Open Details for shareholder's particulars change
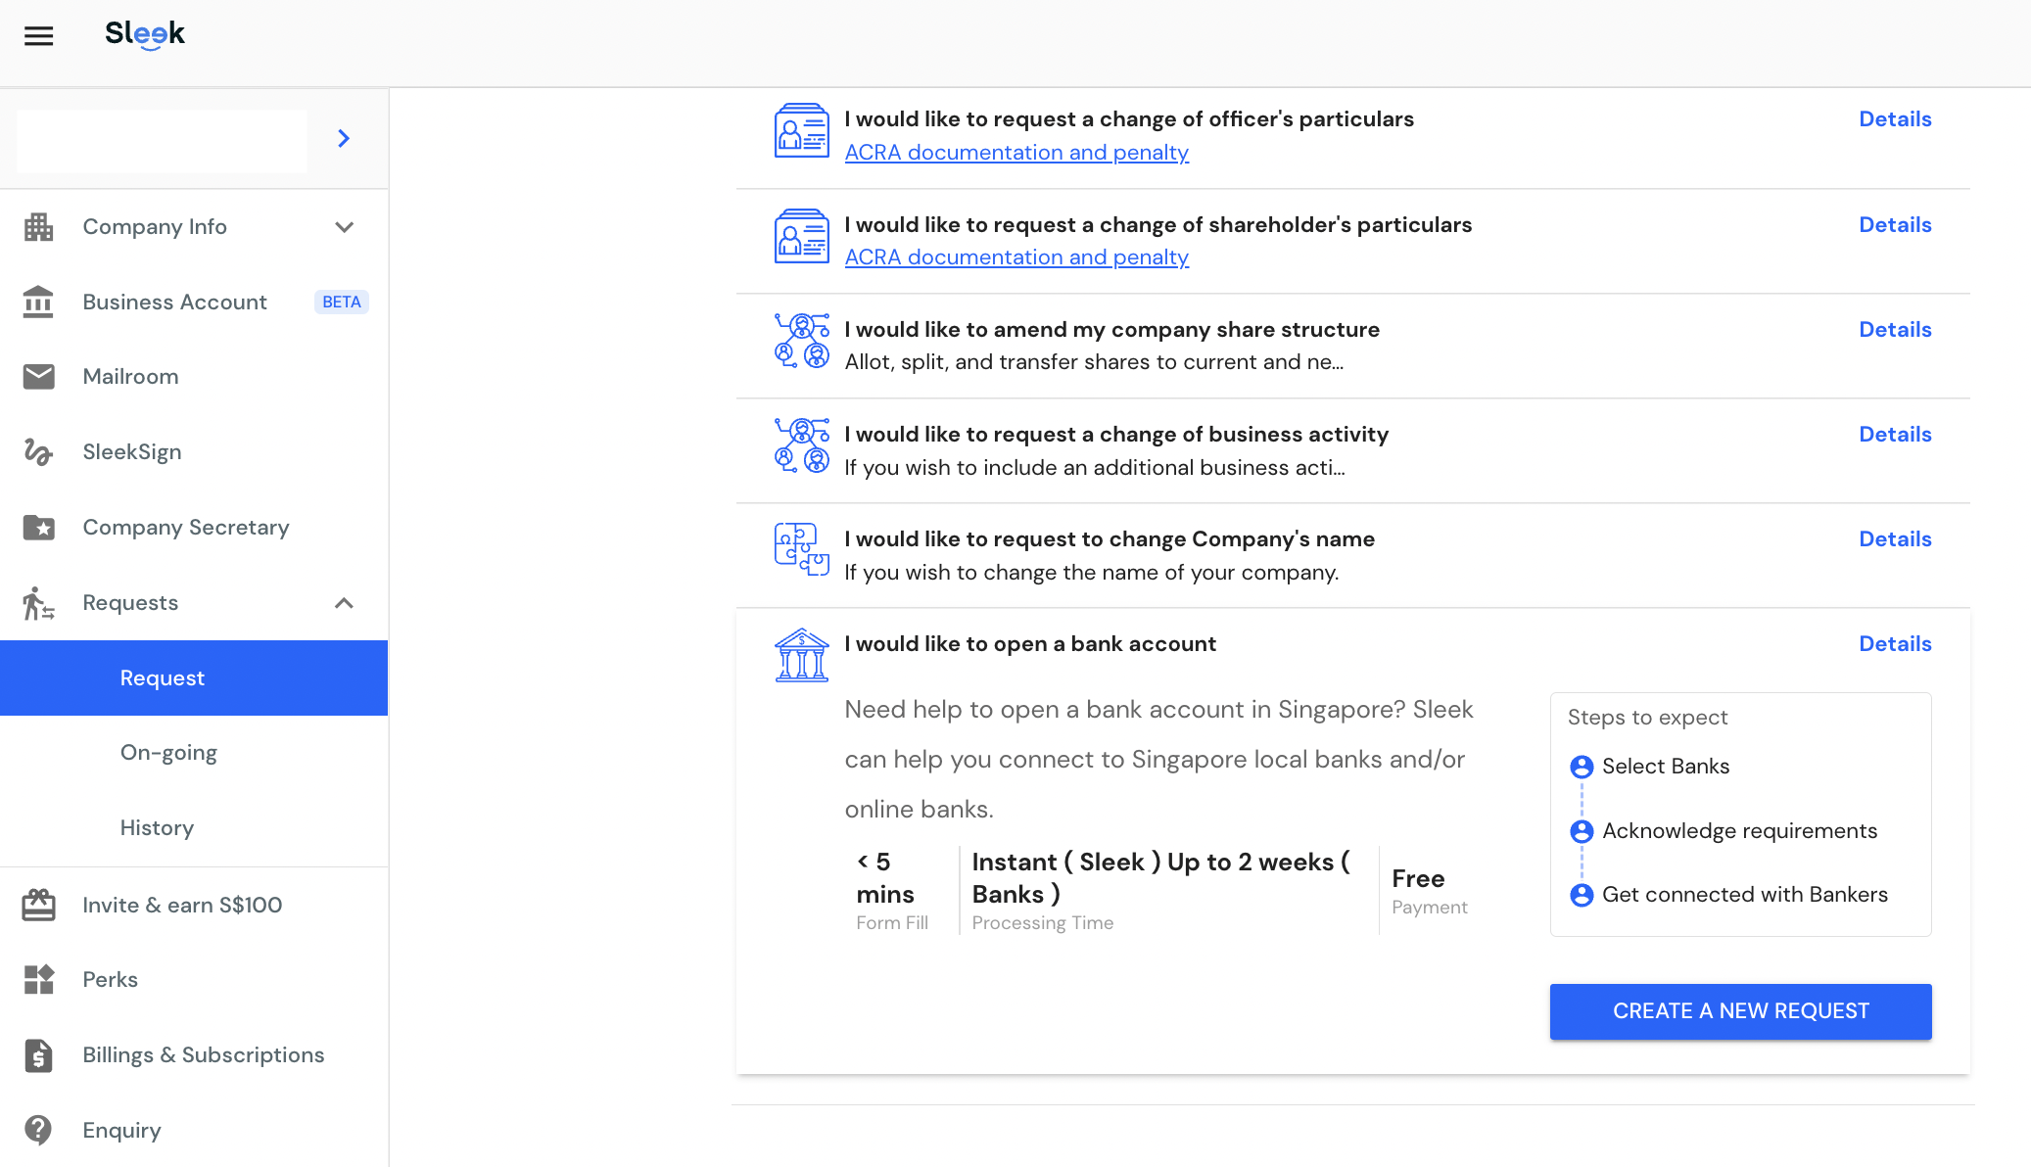The width and height of the screenshot is (2031, 1167). click(x=1895, y=224)
